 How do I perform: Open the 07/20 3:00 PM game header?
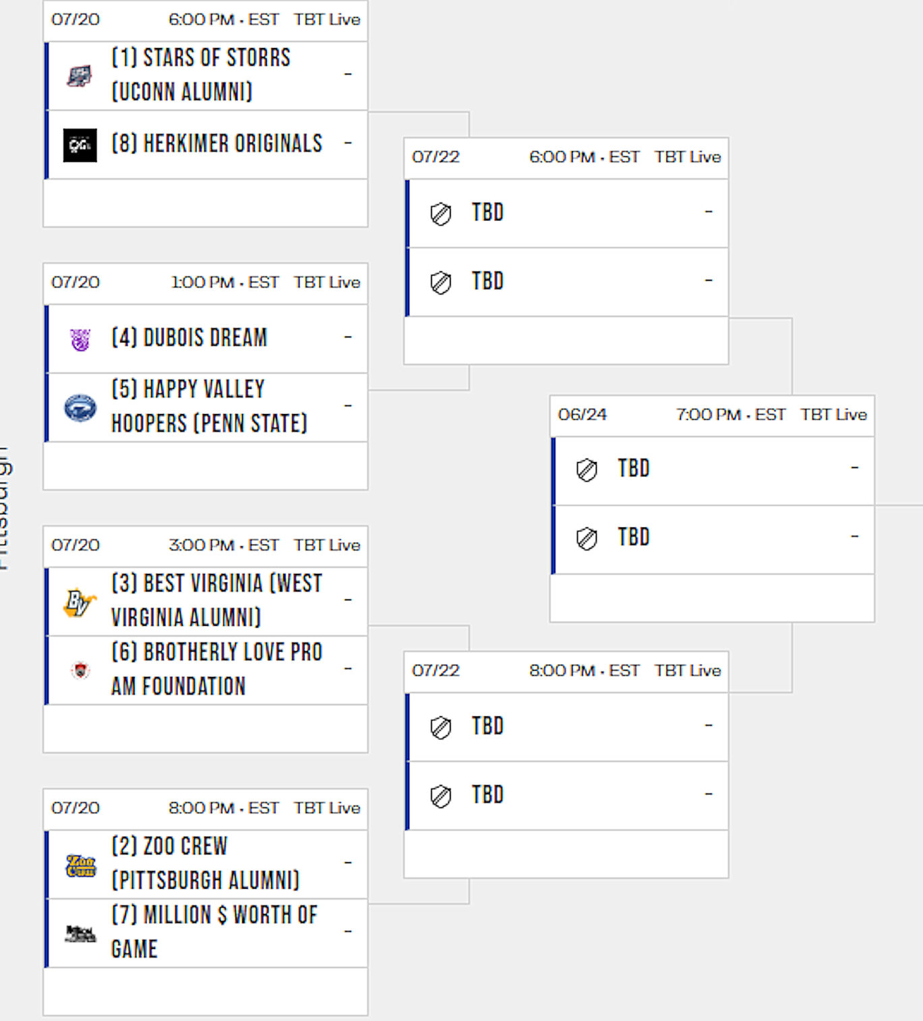[206, 545]
